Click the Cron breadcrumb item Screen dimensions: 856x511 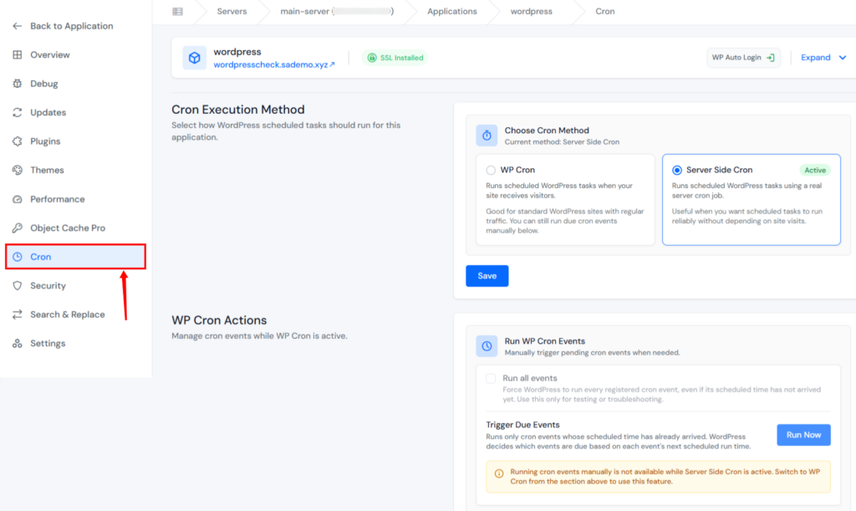click(x=605, y=12)
